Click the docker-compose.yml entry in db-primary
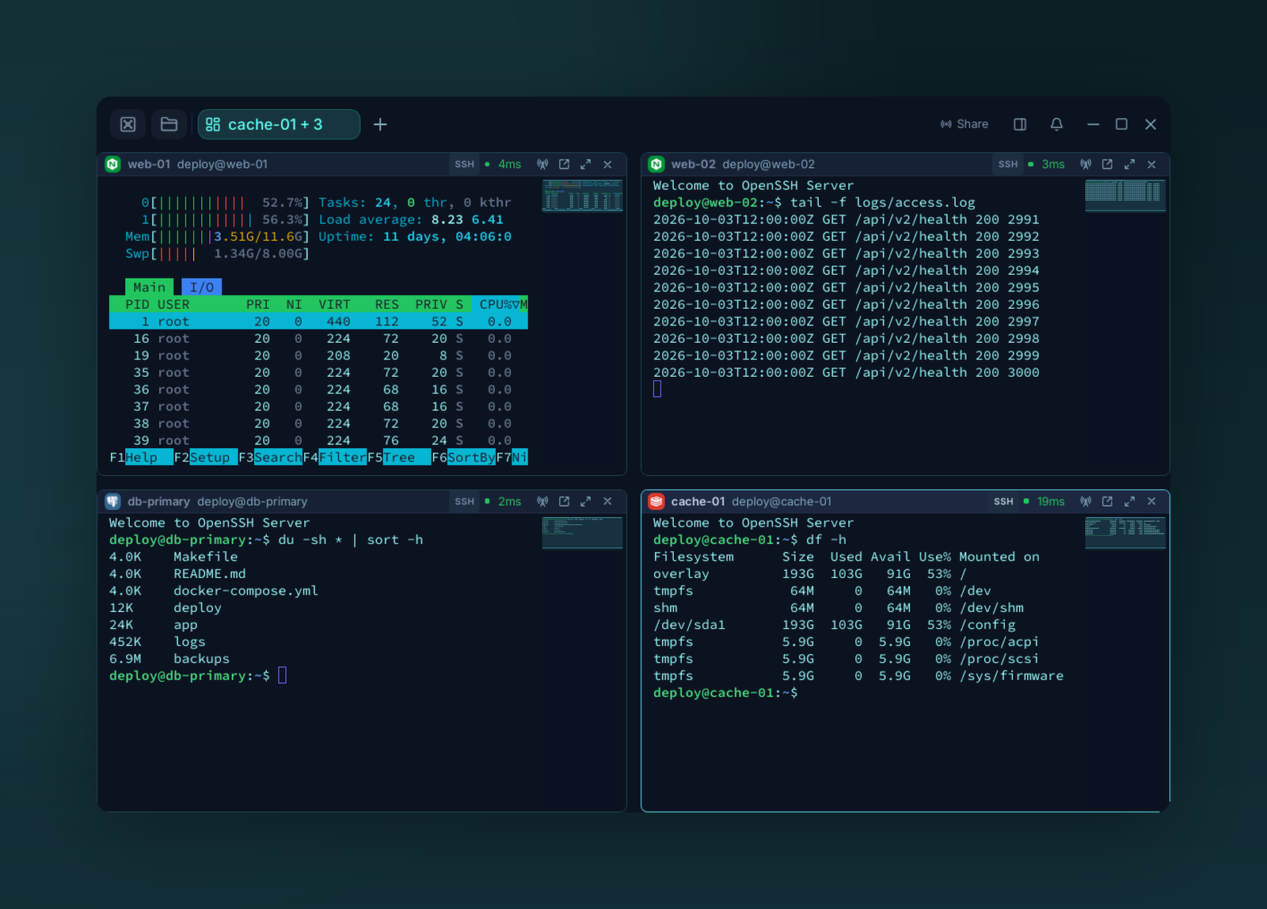 [245, 591]
